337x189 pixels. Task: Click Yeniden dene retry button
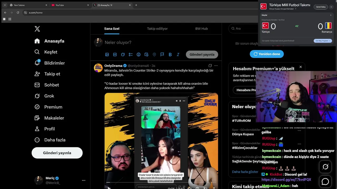pyautogui.click(x=267, y=54)
